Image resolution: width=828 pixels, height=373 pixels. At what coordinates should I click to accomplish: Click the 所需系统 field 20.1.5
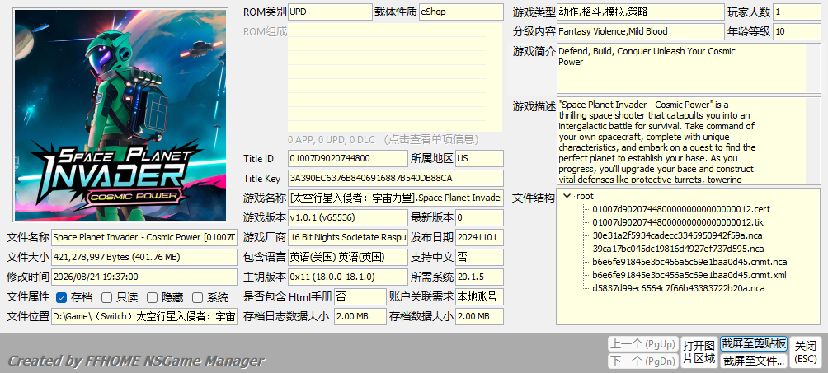479,277
